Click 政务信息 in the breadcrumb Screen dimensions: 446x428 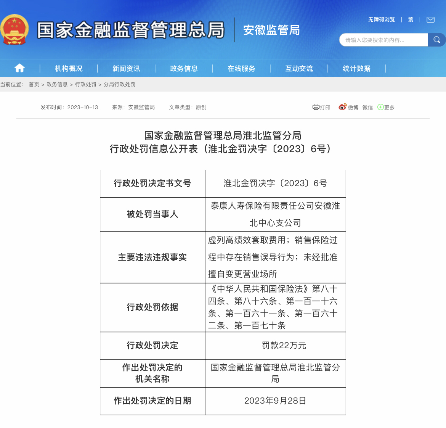(57, 84)
